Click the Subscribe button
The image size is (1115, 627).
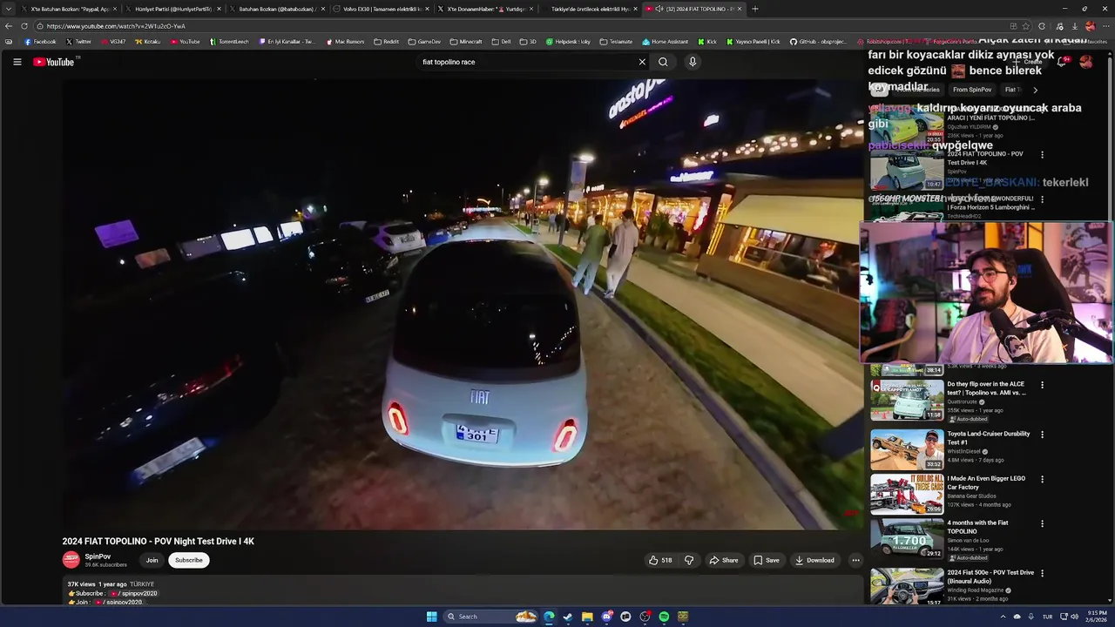(188, 560)
